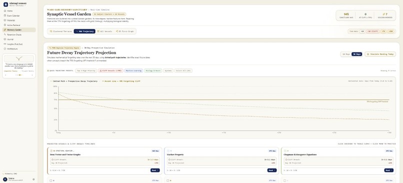Screen dimensions: 403x183
Task: Select the first time-warp option (+1d)
Action: pyautogui.click(x=362, y=31)
